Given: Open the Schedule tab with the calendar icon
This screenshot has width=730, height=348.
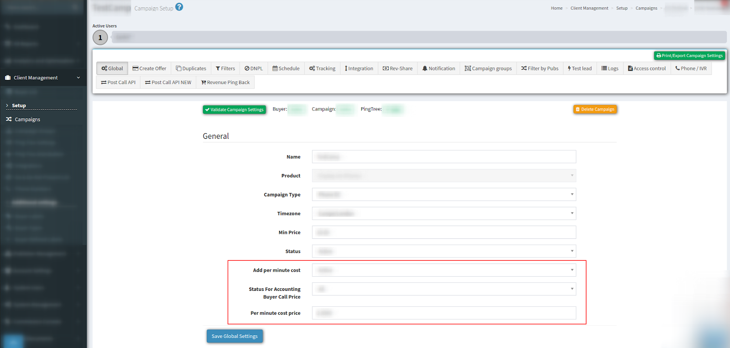Looking at the screenshot, I should tap(286, 69).
